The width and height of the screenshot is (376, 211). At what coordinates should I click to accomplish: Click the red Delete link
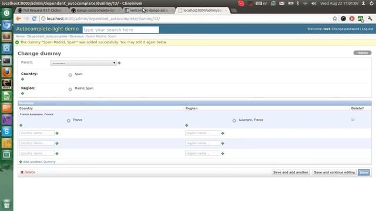point(28,172)
